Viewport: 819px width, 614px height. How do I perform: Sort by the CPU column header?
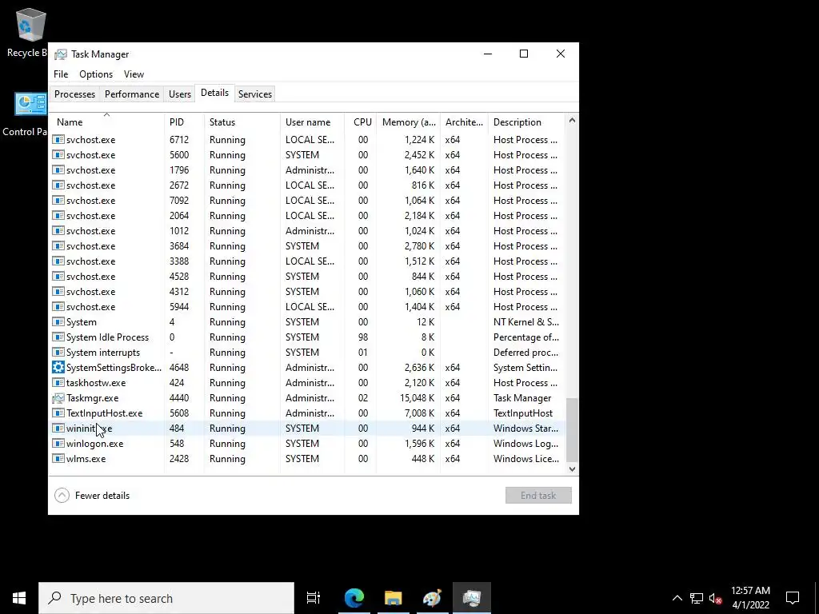pos(361,122)
